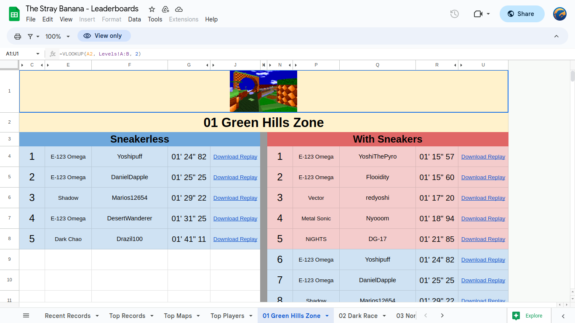575x323 pixels.
Task: Click the print icon
Action: [18, 37]
